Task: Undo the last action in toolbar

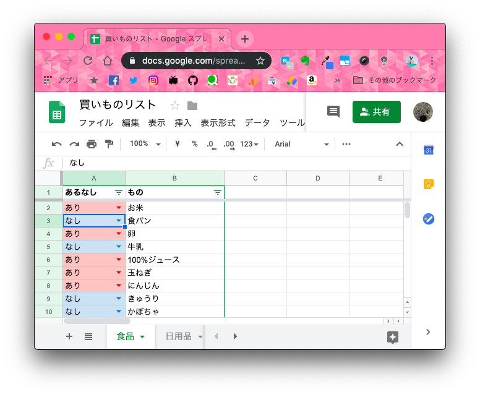Action: point(57,144)
